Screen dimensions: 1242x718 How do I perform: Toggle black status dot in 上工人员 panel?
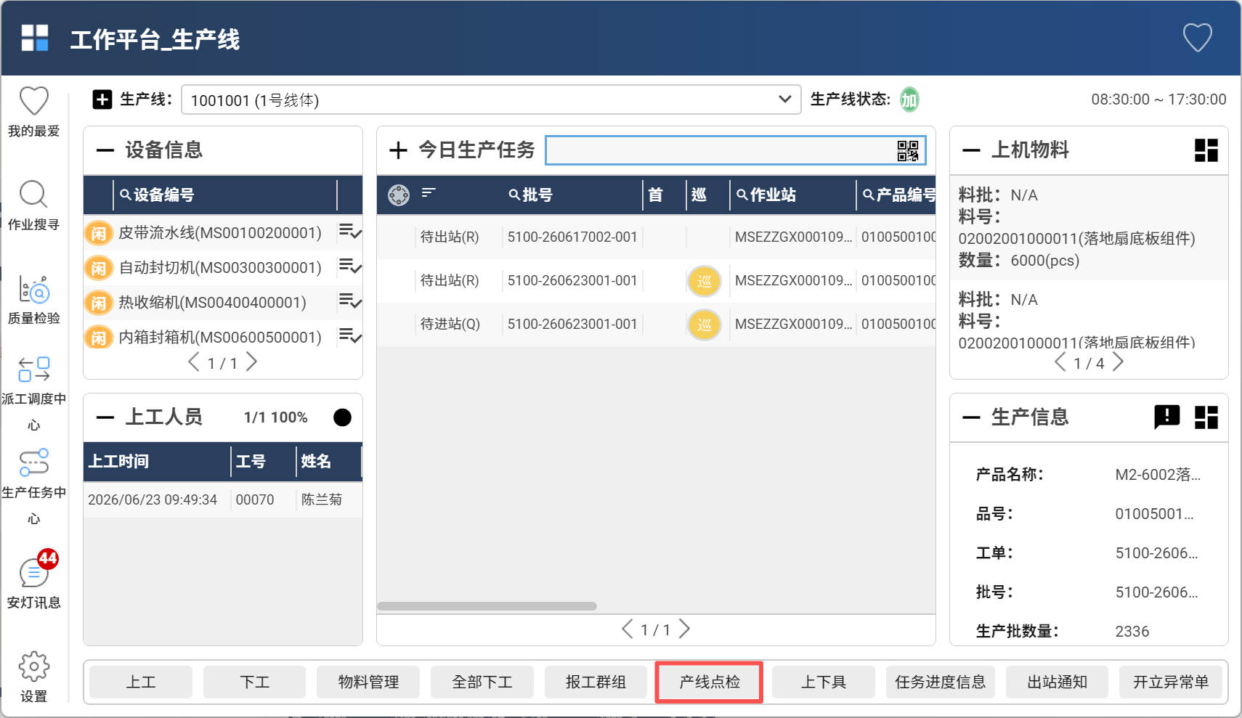tap(342, 417)
